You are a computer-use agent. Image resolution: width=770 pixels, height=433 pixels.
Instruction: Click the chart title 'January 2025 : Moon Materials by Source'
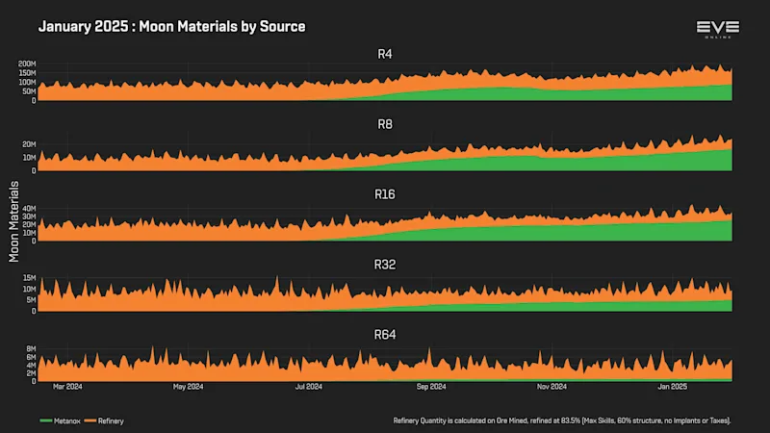(x=172, y=27)
